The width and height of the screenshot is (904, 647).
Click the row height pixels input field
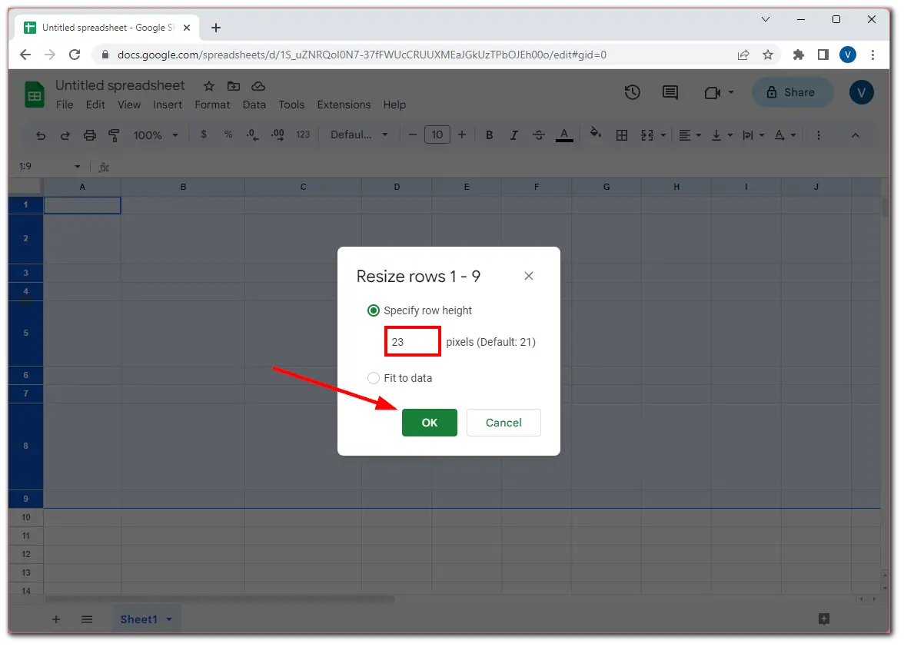pyautogui.click(x=412, y=341)
